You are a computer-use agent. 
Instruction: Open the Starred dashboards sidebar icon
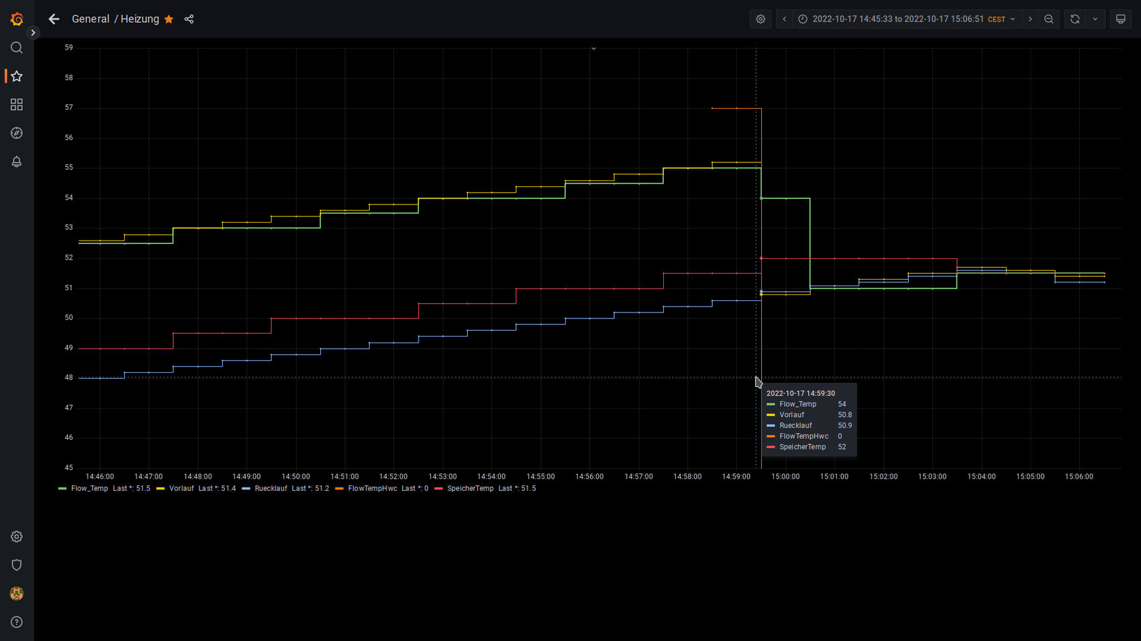(17, 76)
